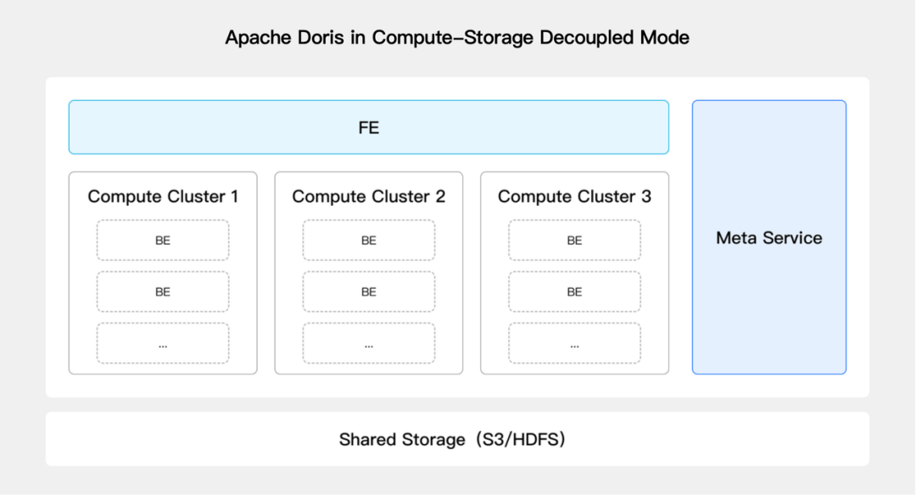The image size is (916, 495).
Task: Click top BE box in Compute Cluster 2
Action: 369,241
